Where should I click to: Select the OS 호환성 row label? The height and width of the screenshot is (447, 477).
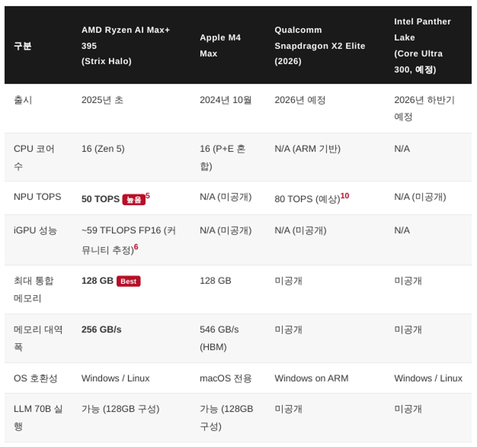click(x=36, y=378)
